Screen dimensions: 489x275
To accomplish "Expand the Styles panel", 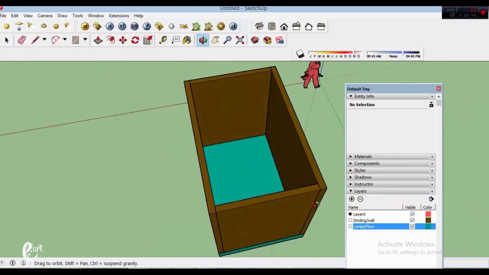I will coord(351,170).
